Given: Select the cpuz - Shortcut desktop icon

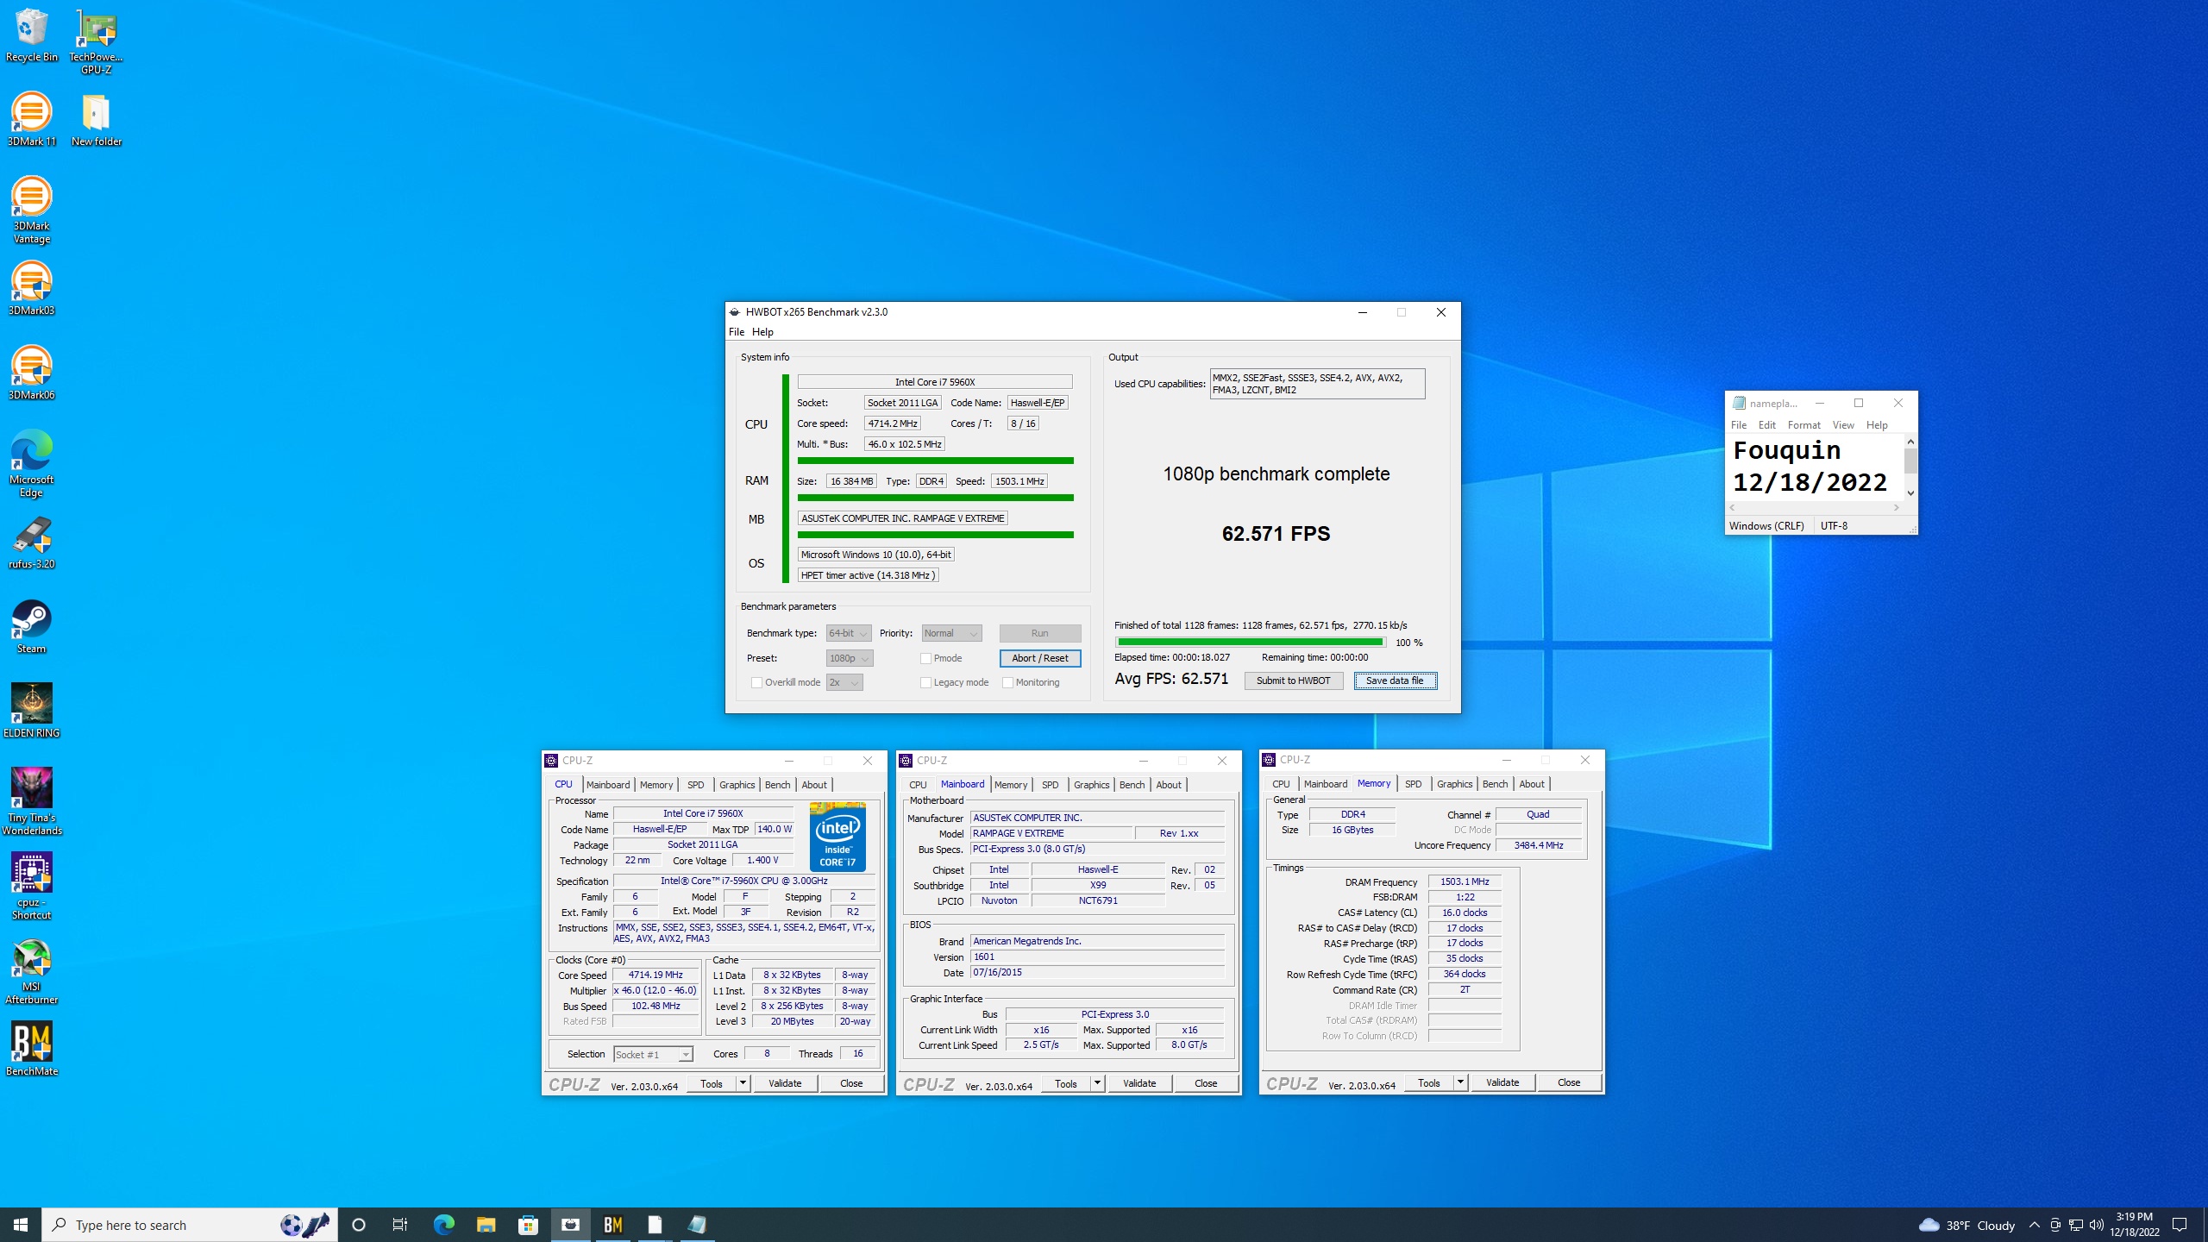Looking at the screenshot, I should pos(32,887).
